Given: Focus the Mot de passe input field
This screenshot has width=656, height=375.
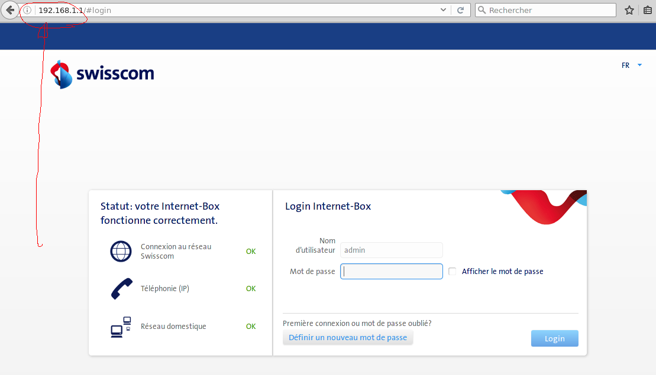Looking at the screenshot, I should point(391,272).
